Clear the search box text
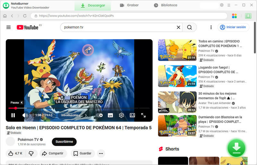This screenshot has height=165, width=257. click(179, 27)
